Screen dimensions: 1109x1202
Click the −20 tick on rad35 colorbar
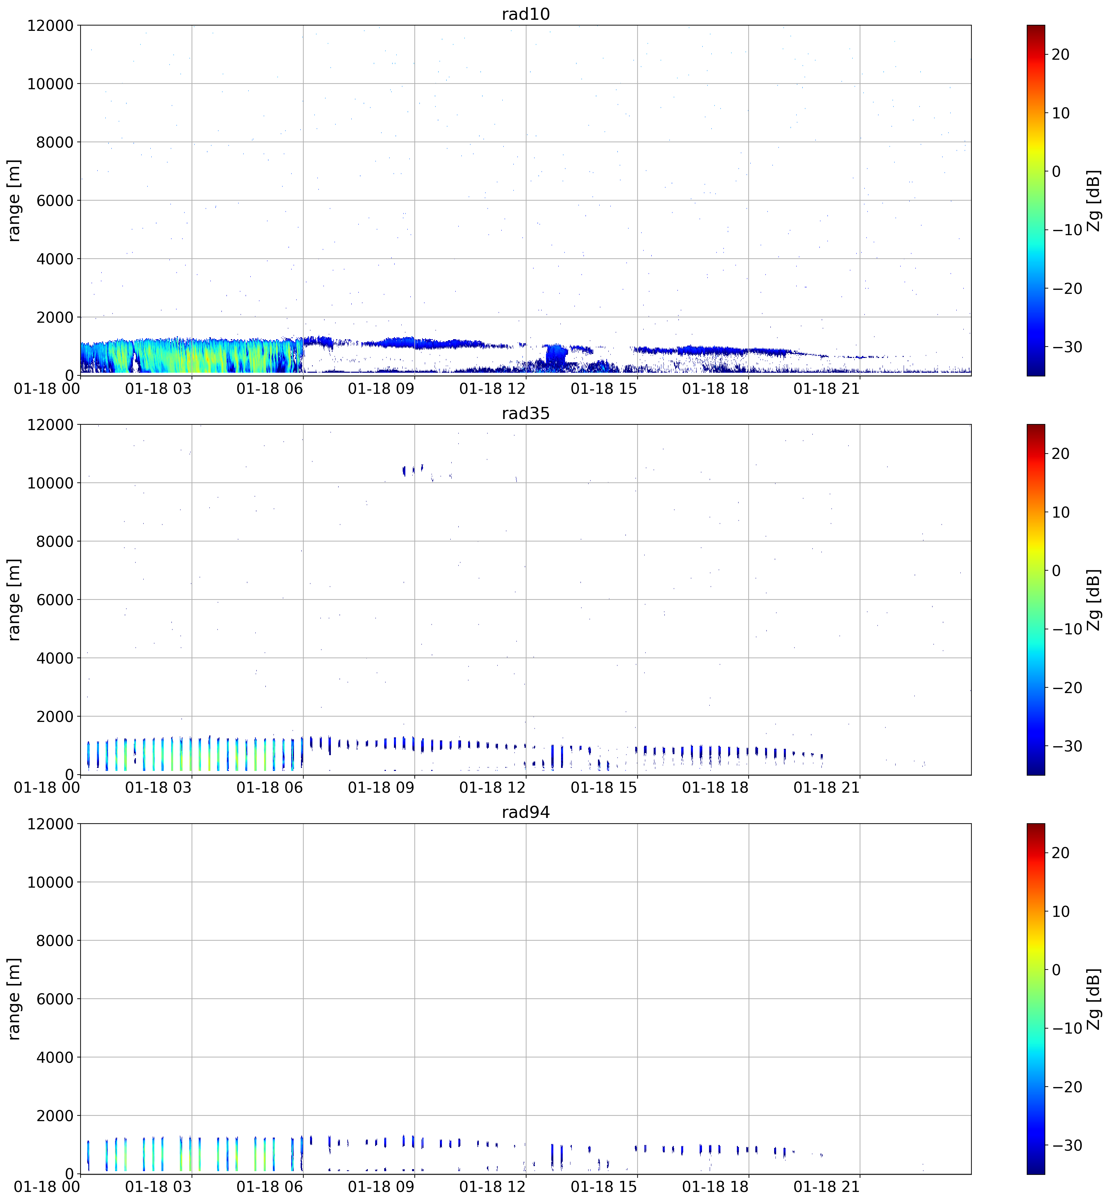pos(1067,688)
